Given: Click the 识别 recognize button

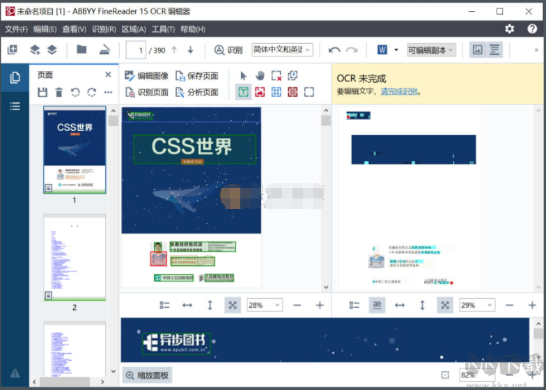Looking at the screenshot, I should [x=228, y=50].
